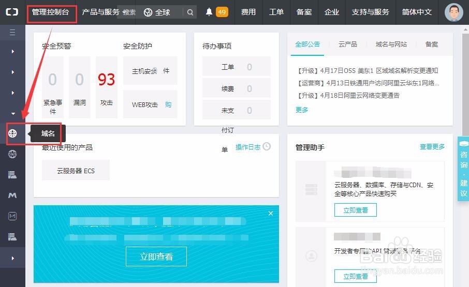Open the 操作日志 link

pyautogui.click(x=248, y=147)
